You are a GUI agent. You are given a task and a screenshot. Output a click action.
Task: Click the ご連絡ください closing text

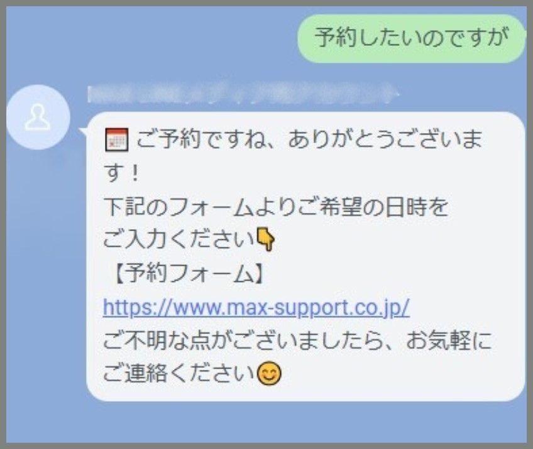coord(179,373)
